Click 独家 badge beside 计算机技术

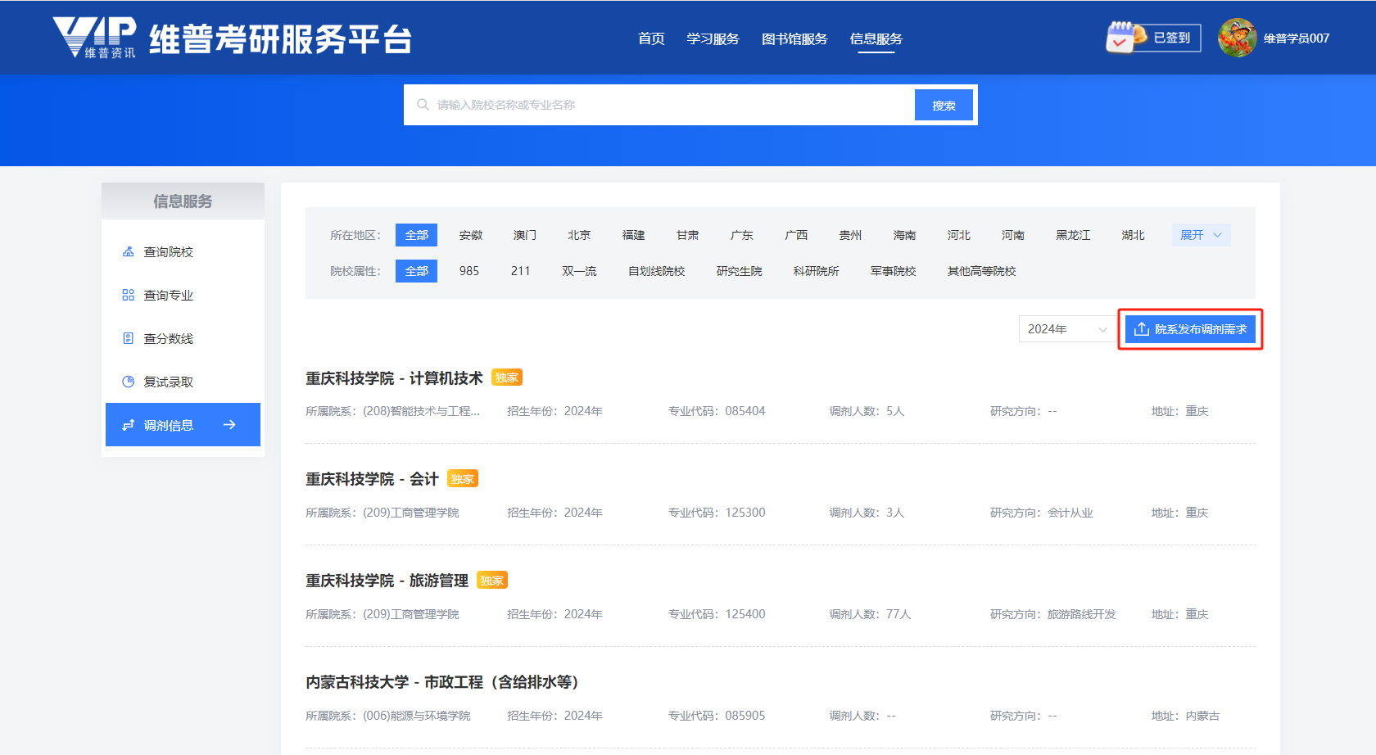tap(507, 377)
